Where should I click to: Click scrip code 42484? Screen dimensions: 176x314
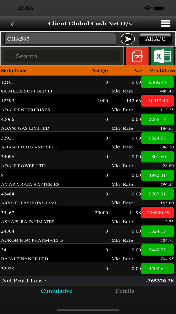(x=8, y=194)
